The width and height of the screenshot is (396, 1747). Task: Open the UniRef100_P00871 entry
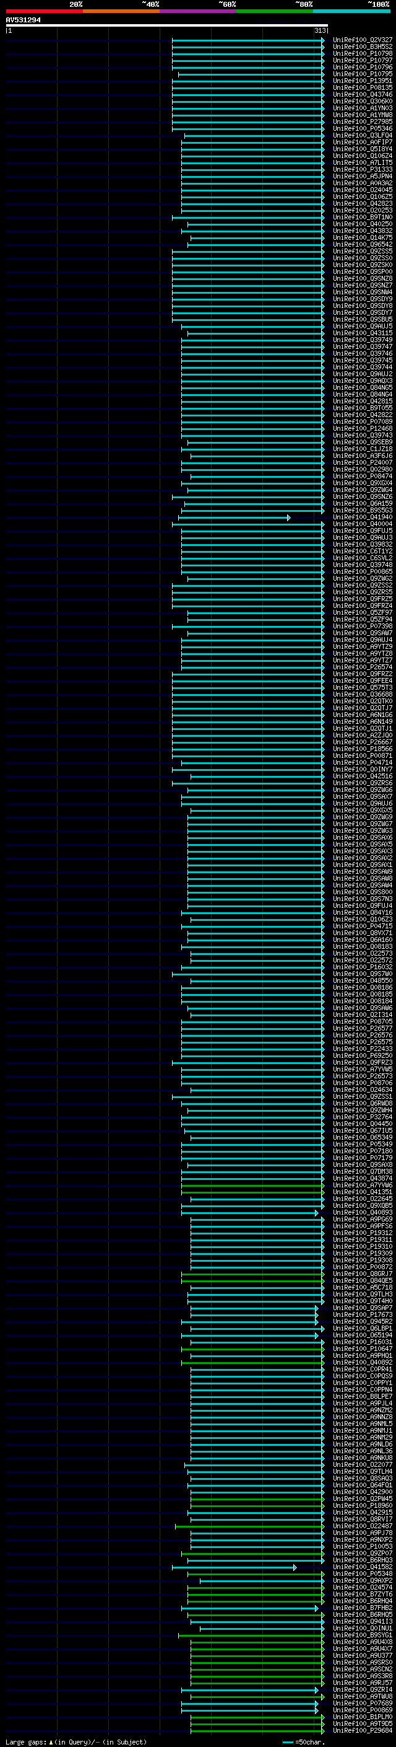coord(363,755)
